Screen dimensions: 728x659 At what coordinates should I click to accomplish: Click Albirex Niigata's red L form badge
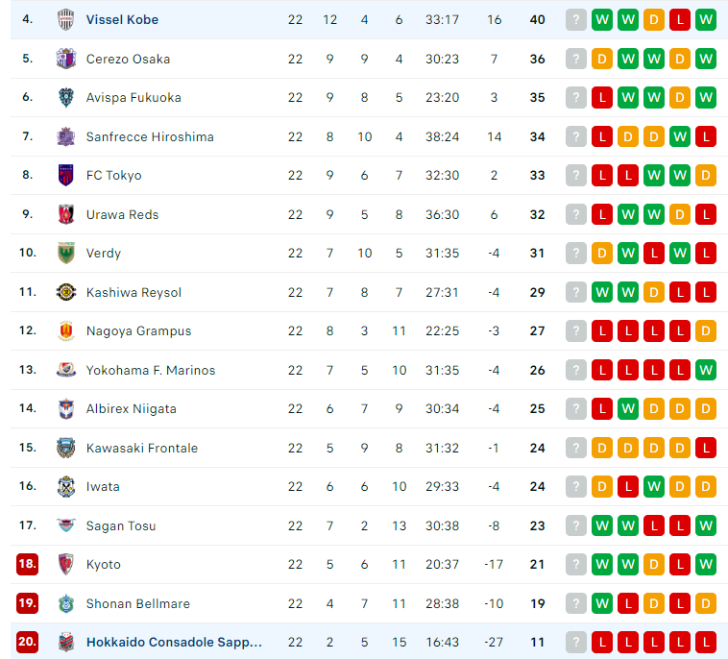pos(602,408)
